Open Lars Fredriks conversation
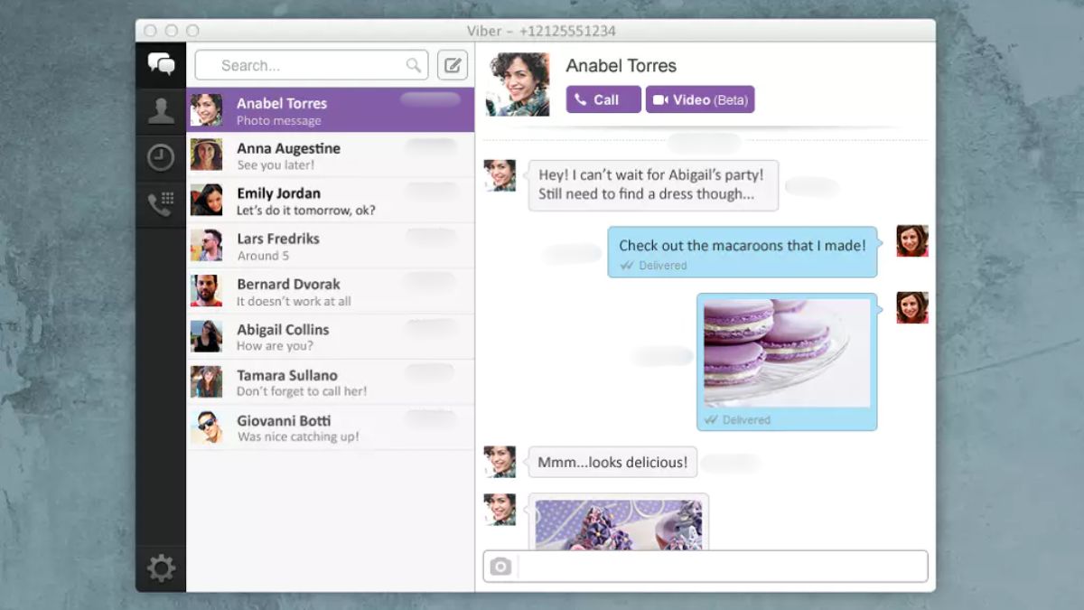The image size is (1084, 610). click(x=330, y=246)
